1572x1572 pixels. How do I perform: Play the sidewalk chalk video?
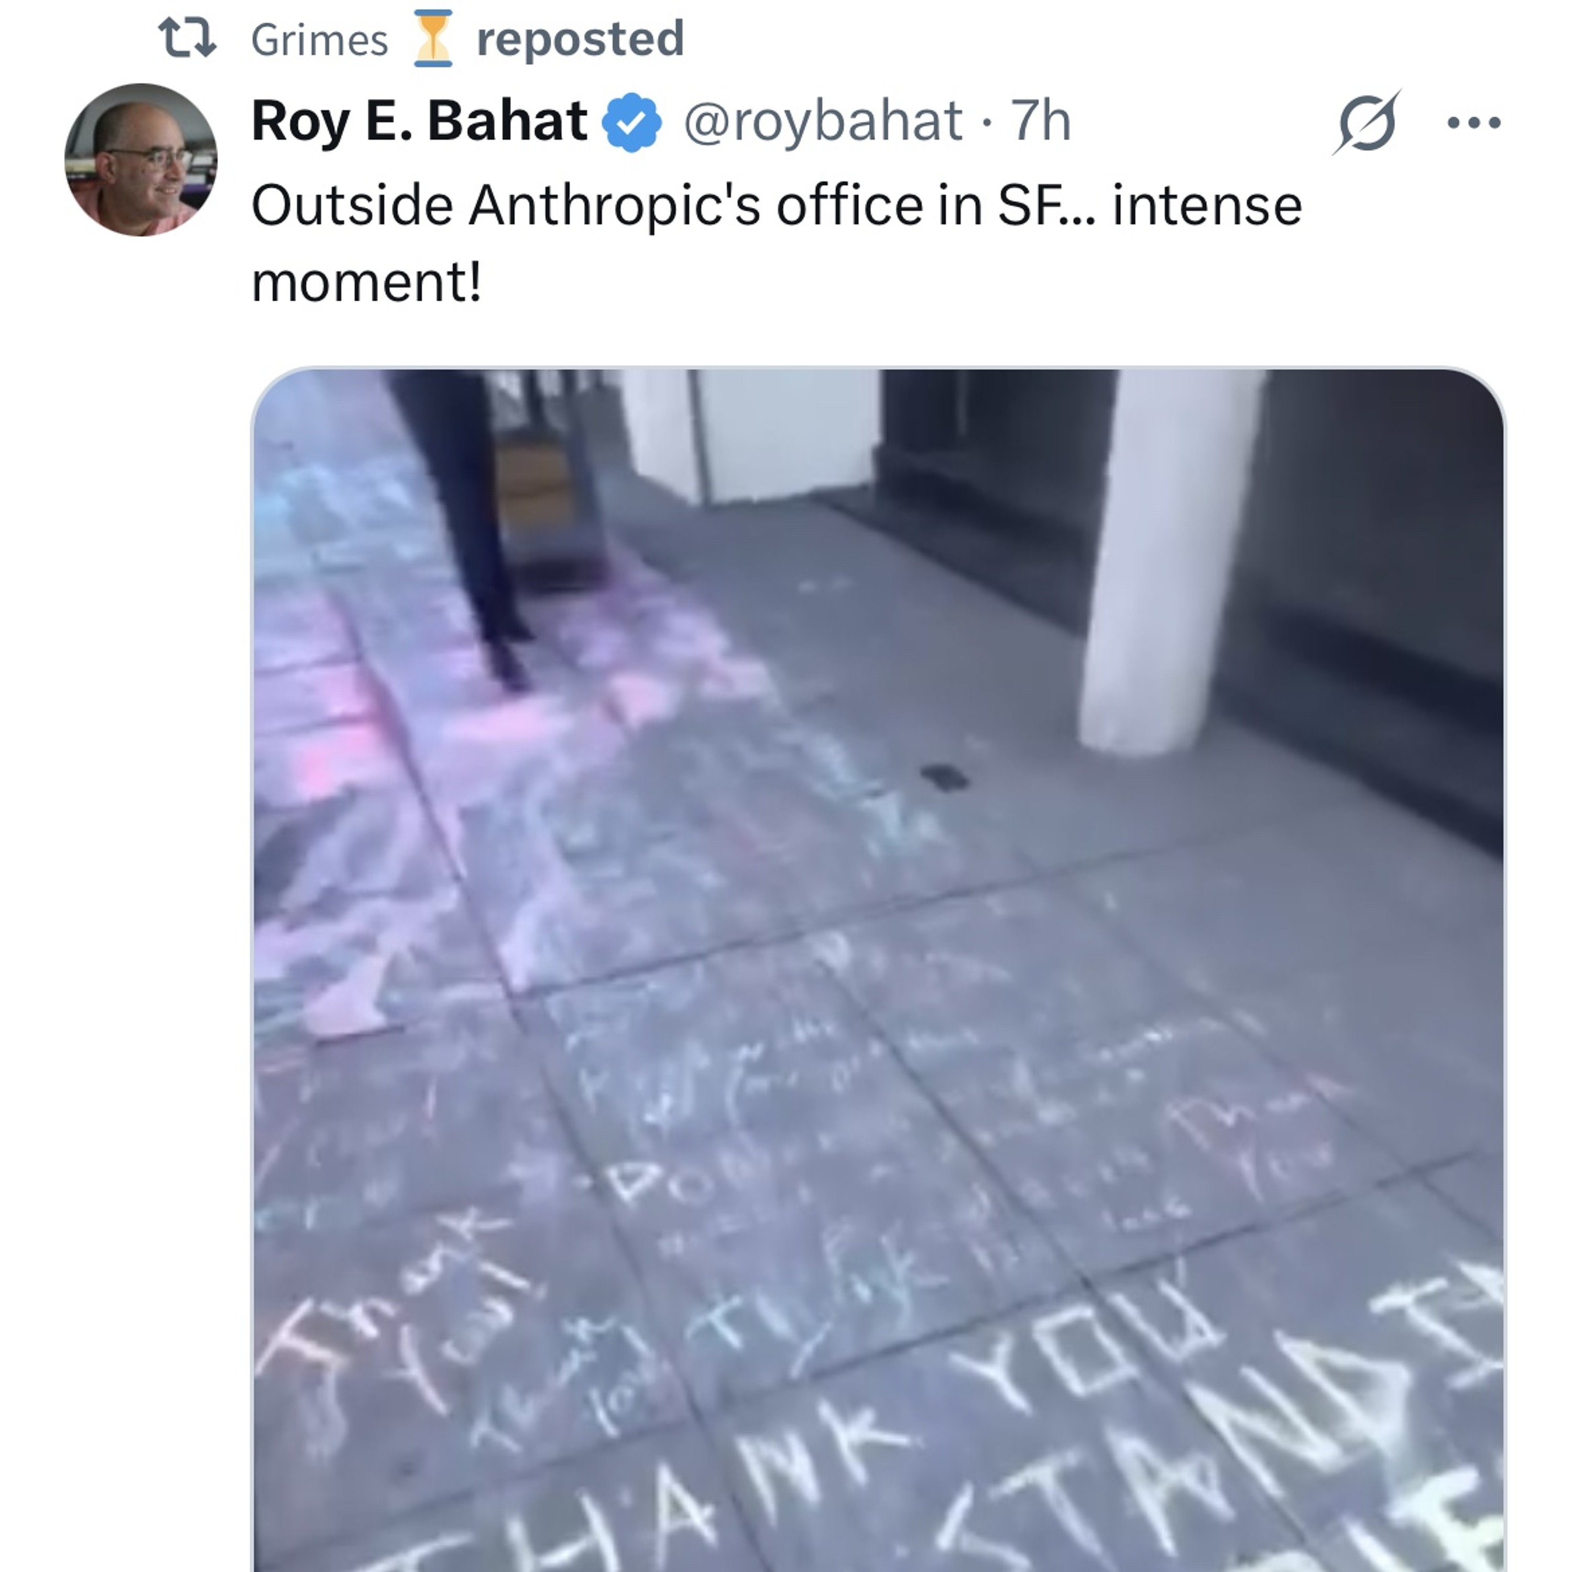(878, 968)
